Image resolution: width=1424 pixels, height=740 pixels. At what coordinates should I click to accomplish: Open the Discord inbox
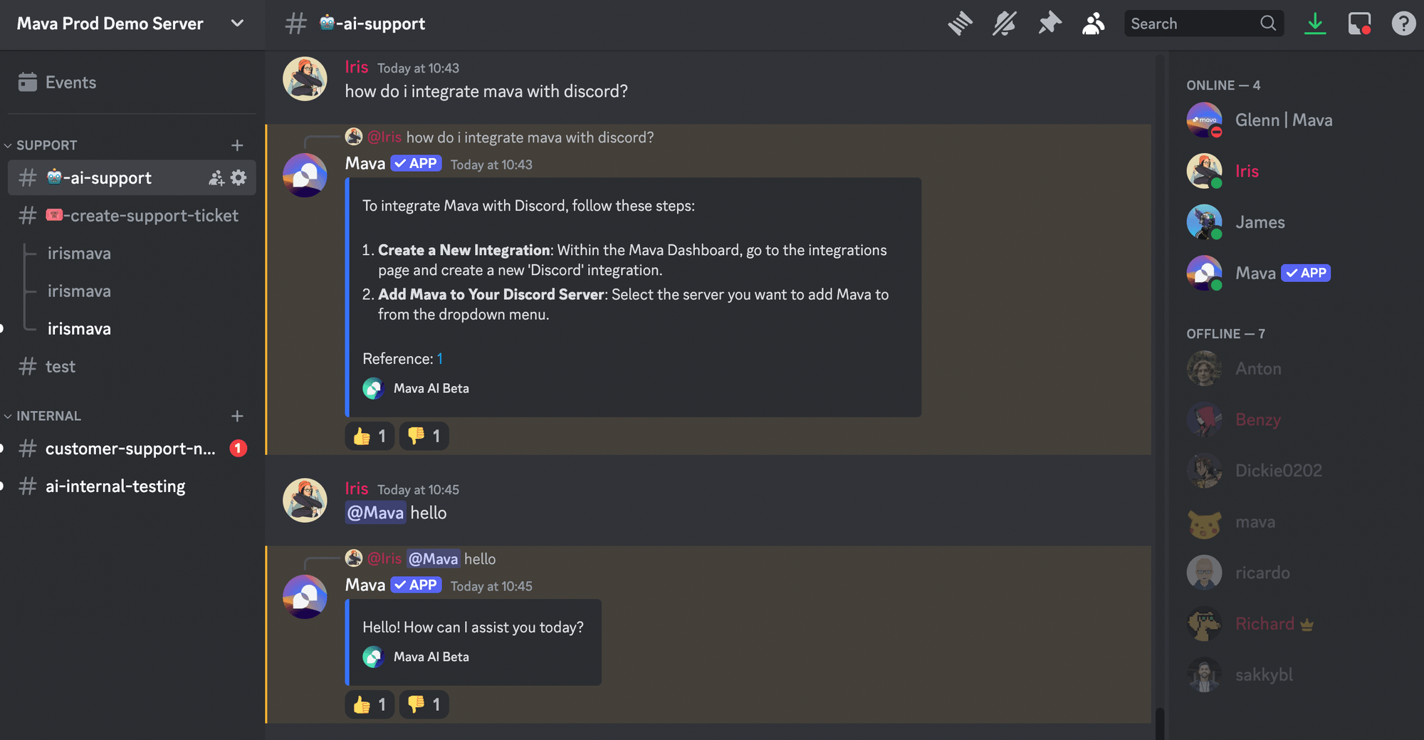[1359, 23]
